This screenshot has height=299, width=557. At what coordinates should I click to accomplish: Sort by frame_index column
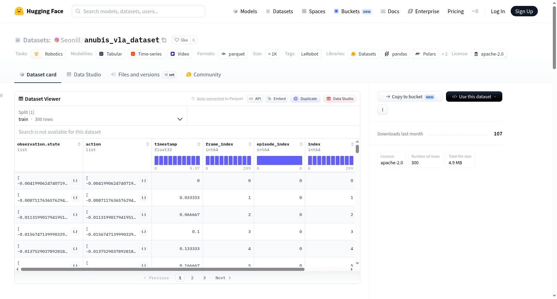(x=250, y=144)
